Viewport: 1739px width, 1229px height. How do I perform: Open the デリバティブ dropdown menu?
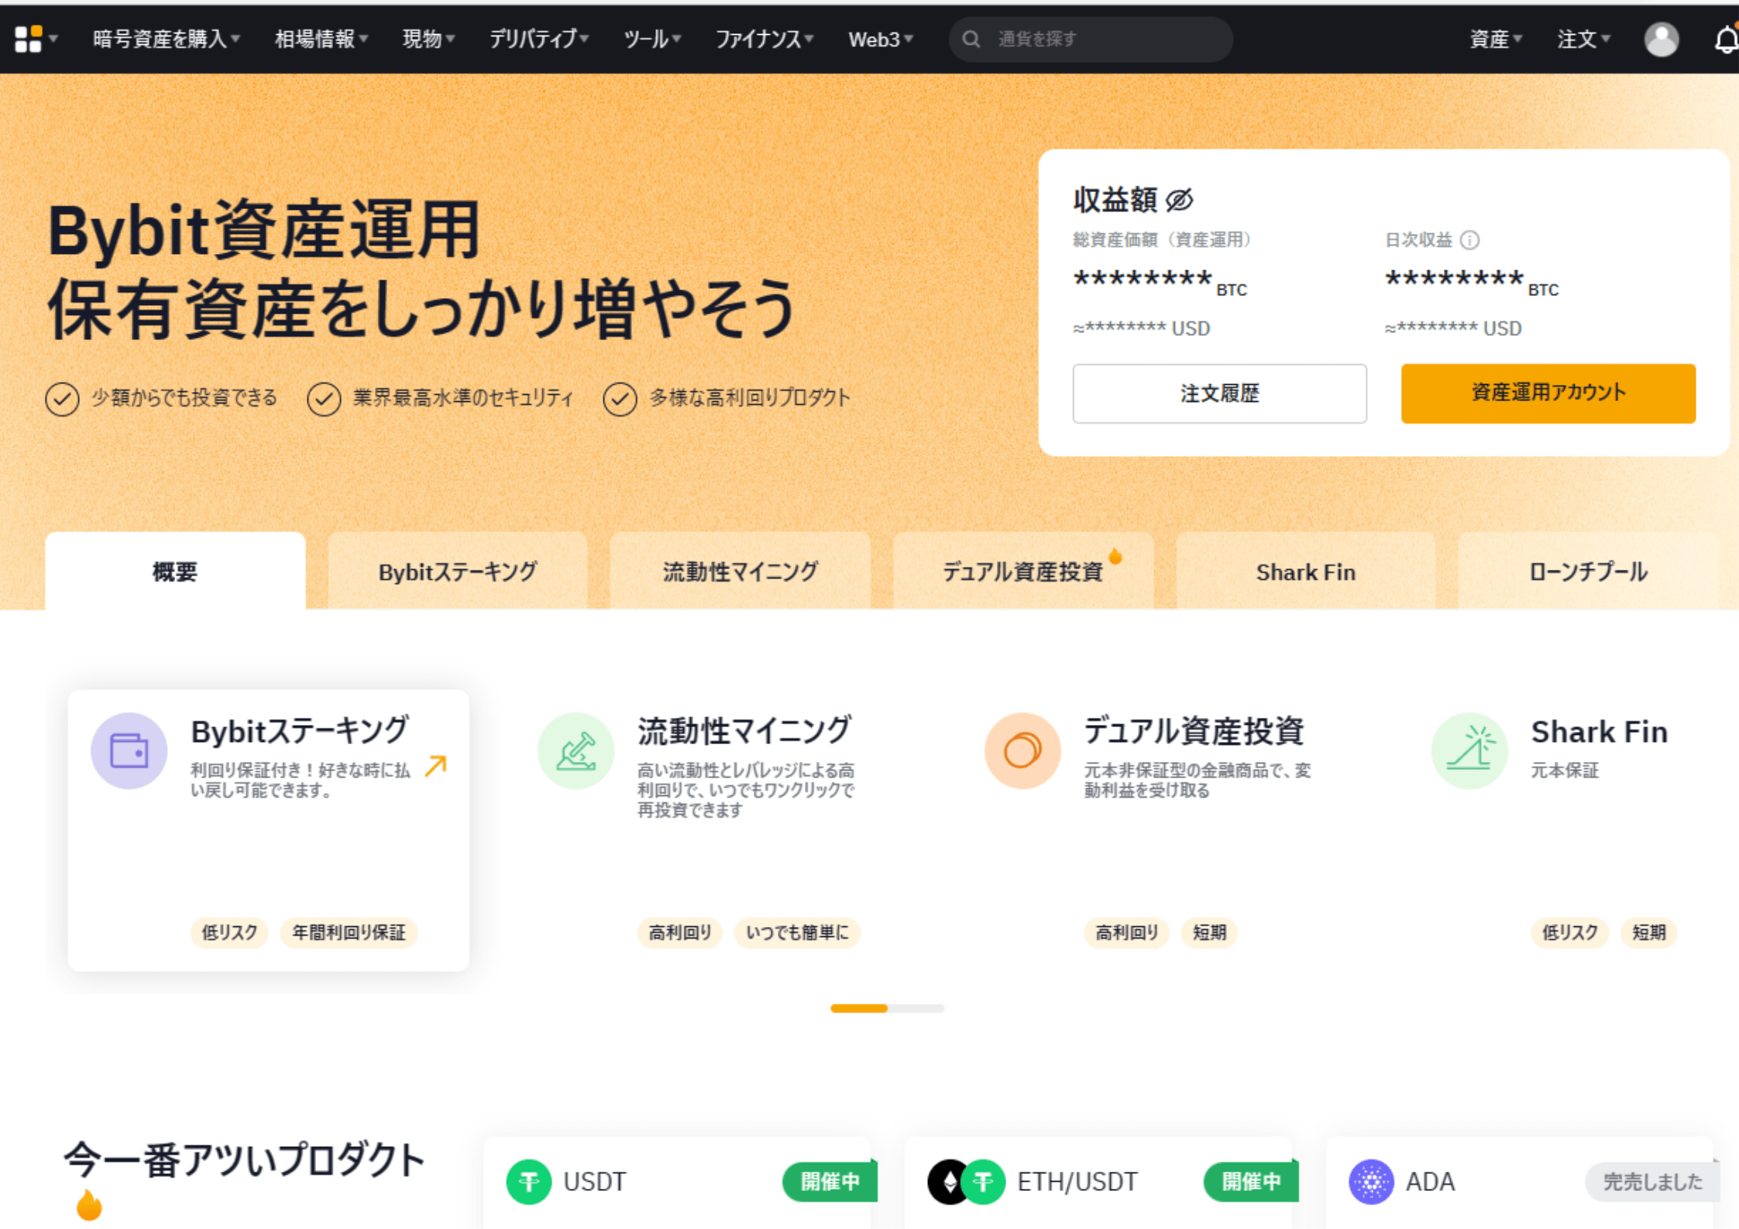539,39
